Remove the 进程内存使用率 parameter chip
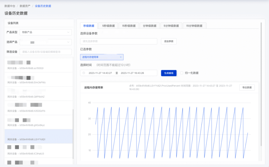 [x=121, y=57]
